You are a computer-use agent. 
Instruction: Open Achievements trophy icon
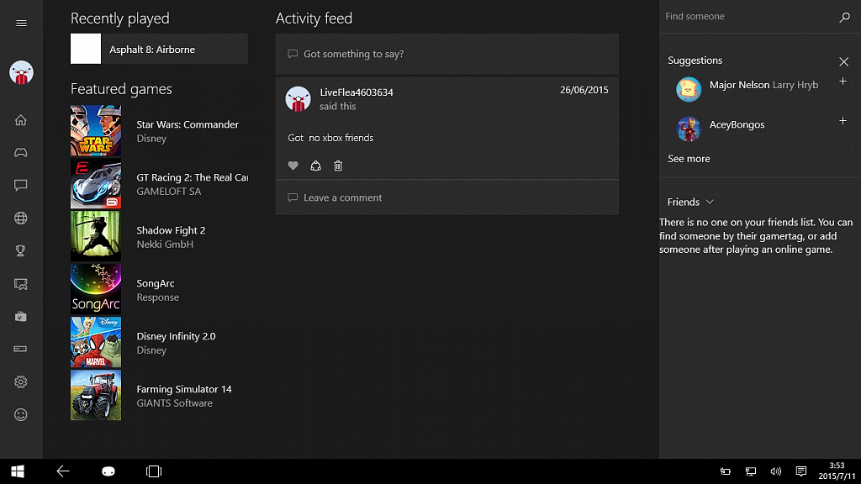click(x=21, y=250)
